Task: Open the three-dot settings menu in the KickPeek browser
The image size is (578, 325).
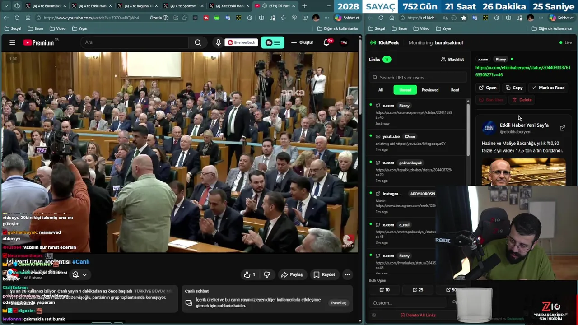Action: [541, 18]
